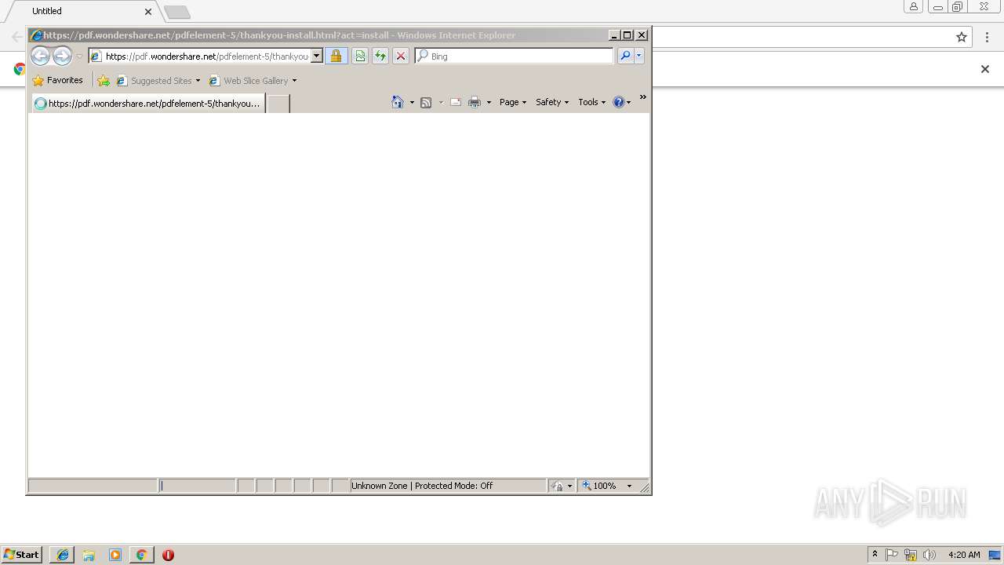
Task: Open the Chrome profile user icon
Action: [913, 6]
